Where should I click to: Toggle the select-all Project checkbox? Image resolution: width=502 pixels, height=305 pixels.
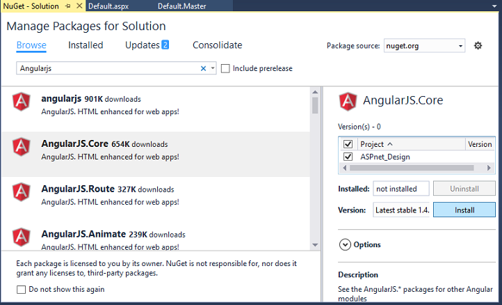tap(348, 144)
